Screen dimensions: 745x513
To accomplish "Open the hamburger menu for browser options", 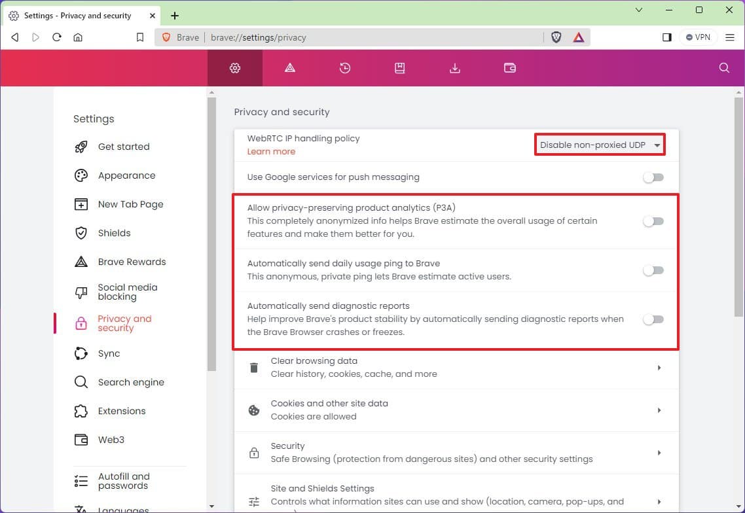I will pyautogui.click(x=730, y=37).
